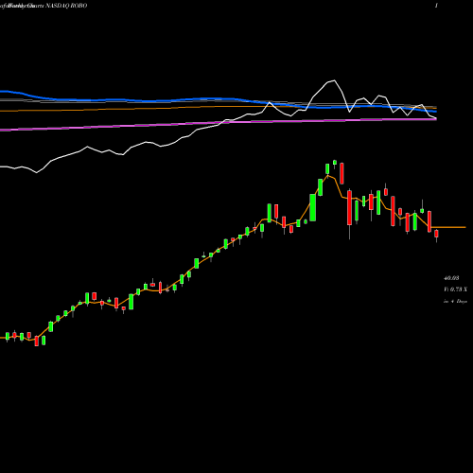Screen dimensions: 473x473
Task: Click the orange flat line extending past last candle
Action: [448, 227]
